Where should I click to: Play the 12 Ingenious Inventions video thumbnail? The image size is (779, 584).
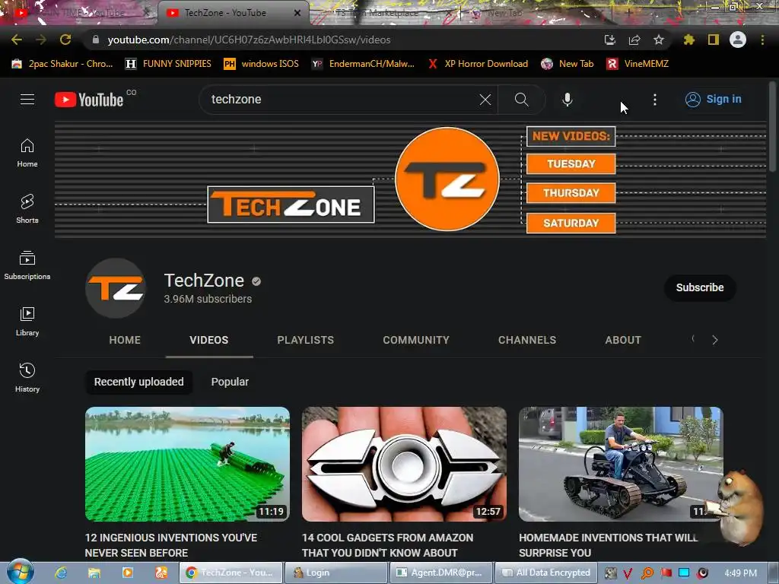pyautogui.click(x=187, y=464)
